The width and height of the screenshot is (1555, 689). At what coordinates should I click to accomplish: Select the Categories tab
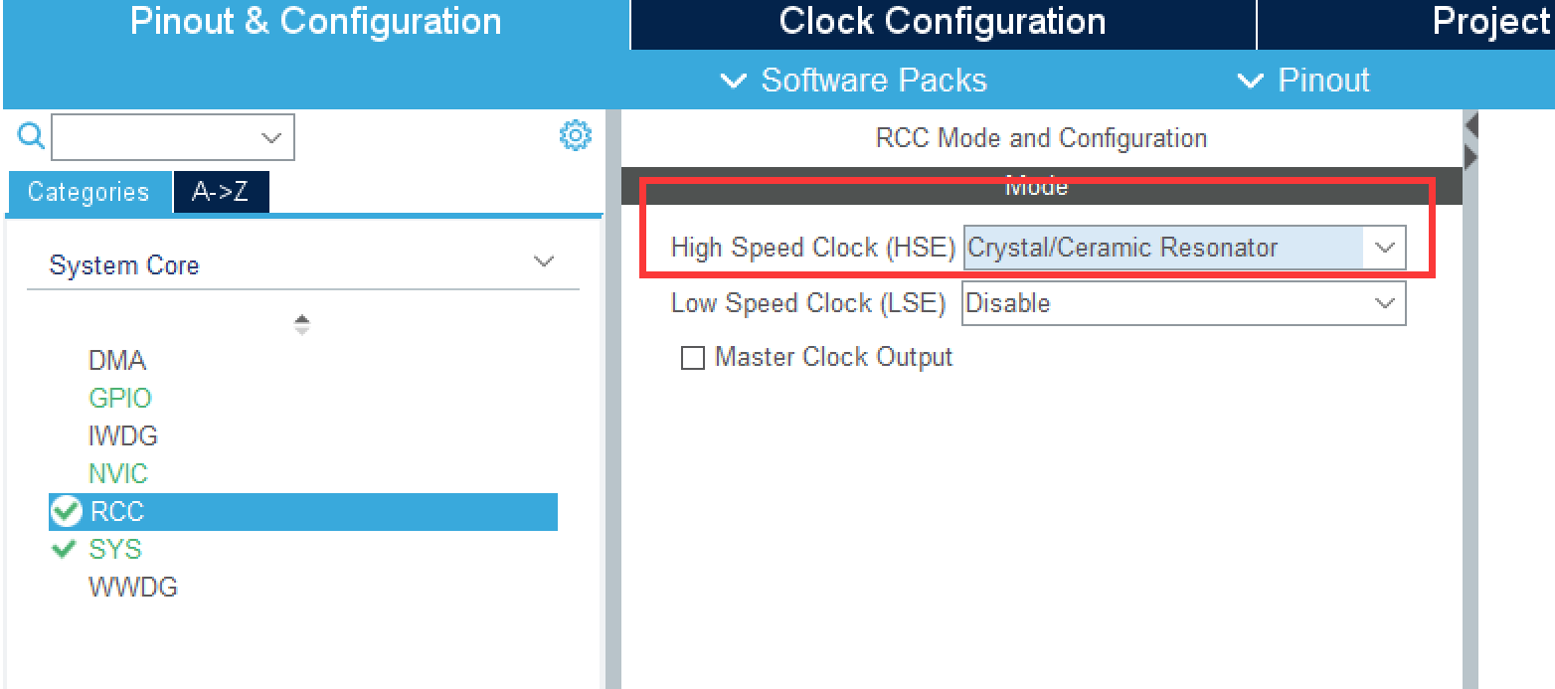(88, 192)
